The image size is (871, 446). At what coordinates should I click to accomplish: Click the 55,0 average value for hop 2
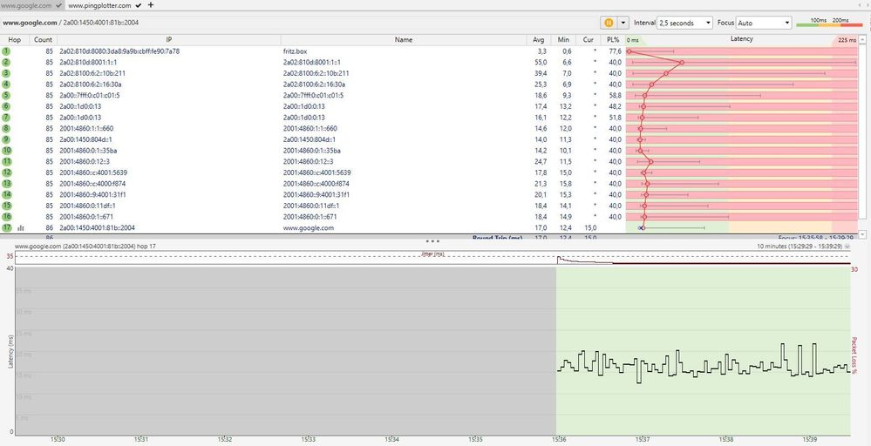click(x=541, y=62)
